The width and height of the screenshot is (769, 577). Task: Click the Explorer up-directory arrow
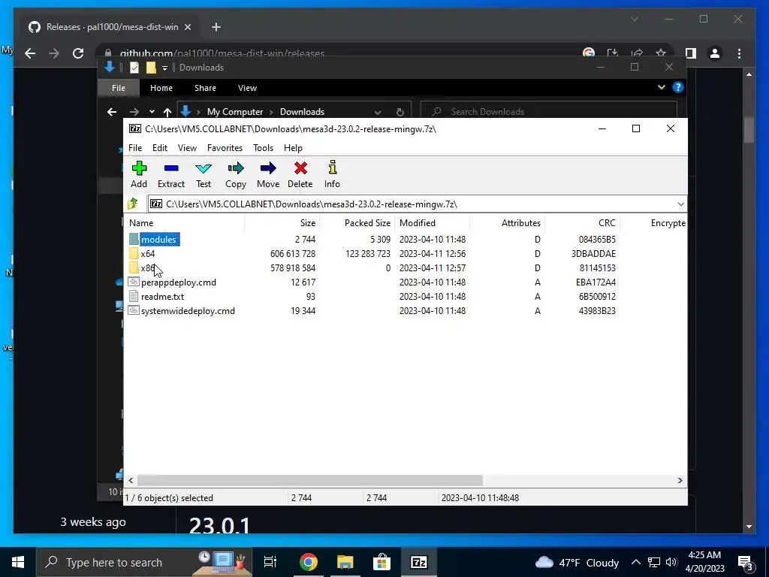click(167, 112)
